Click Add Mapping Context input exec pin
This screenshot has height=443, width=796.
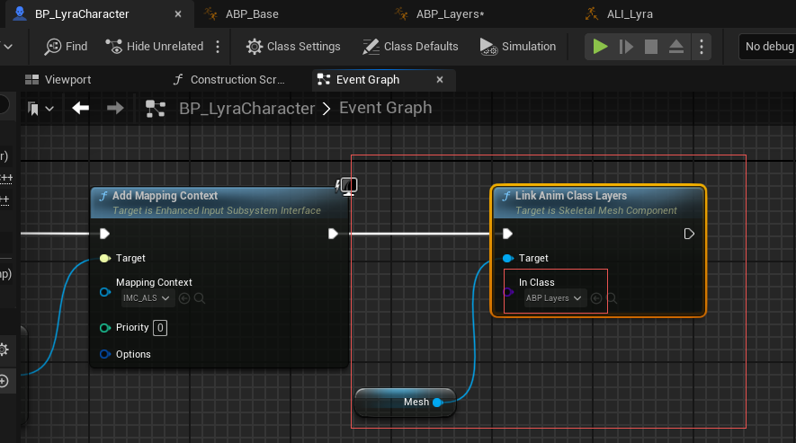coord(104,234)
